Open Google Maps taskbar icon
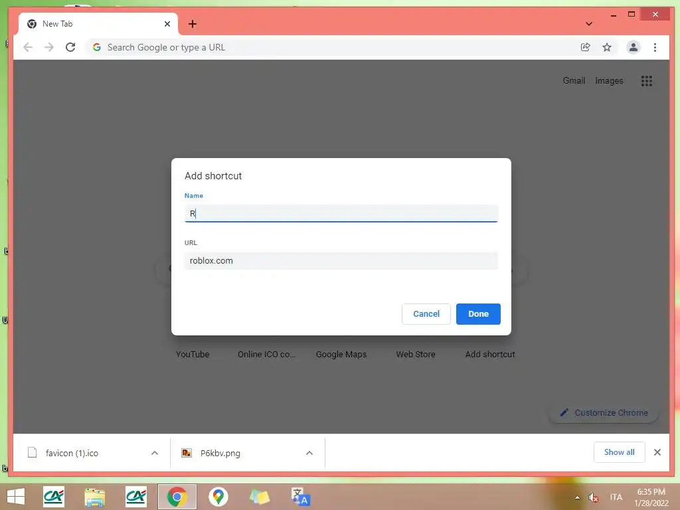 point(218,497)
